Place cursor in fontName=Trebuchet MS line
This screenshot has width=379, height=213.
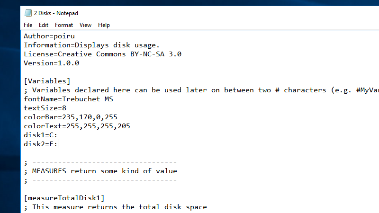[68, 99]
